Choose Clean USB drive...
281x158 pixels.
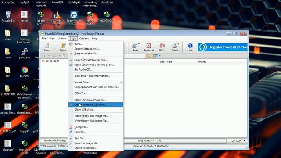click(x=96, y=109)
